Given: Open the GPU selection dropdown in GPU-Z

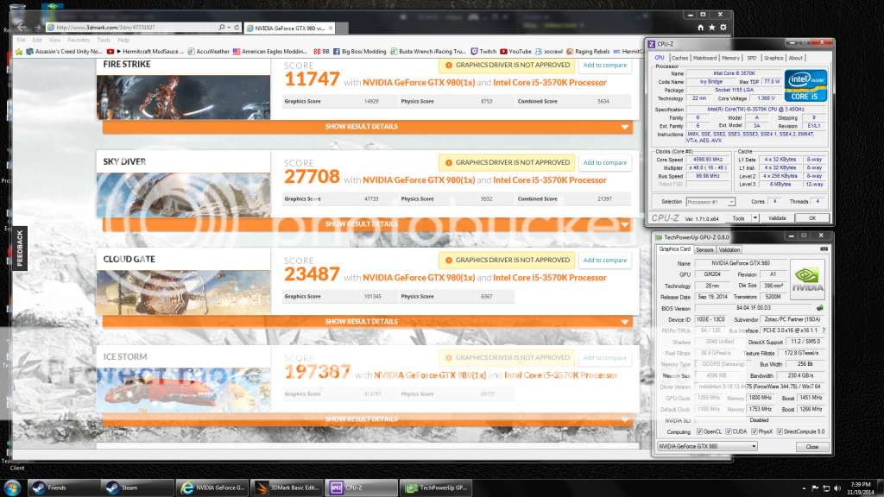Looking at the screenshot, I should 707,446.
